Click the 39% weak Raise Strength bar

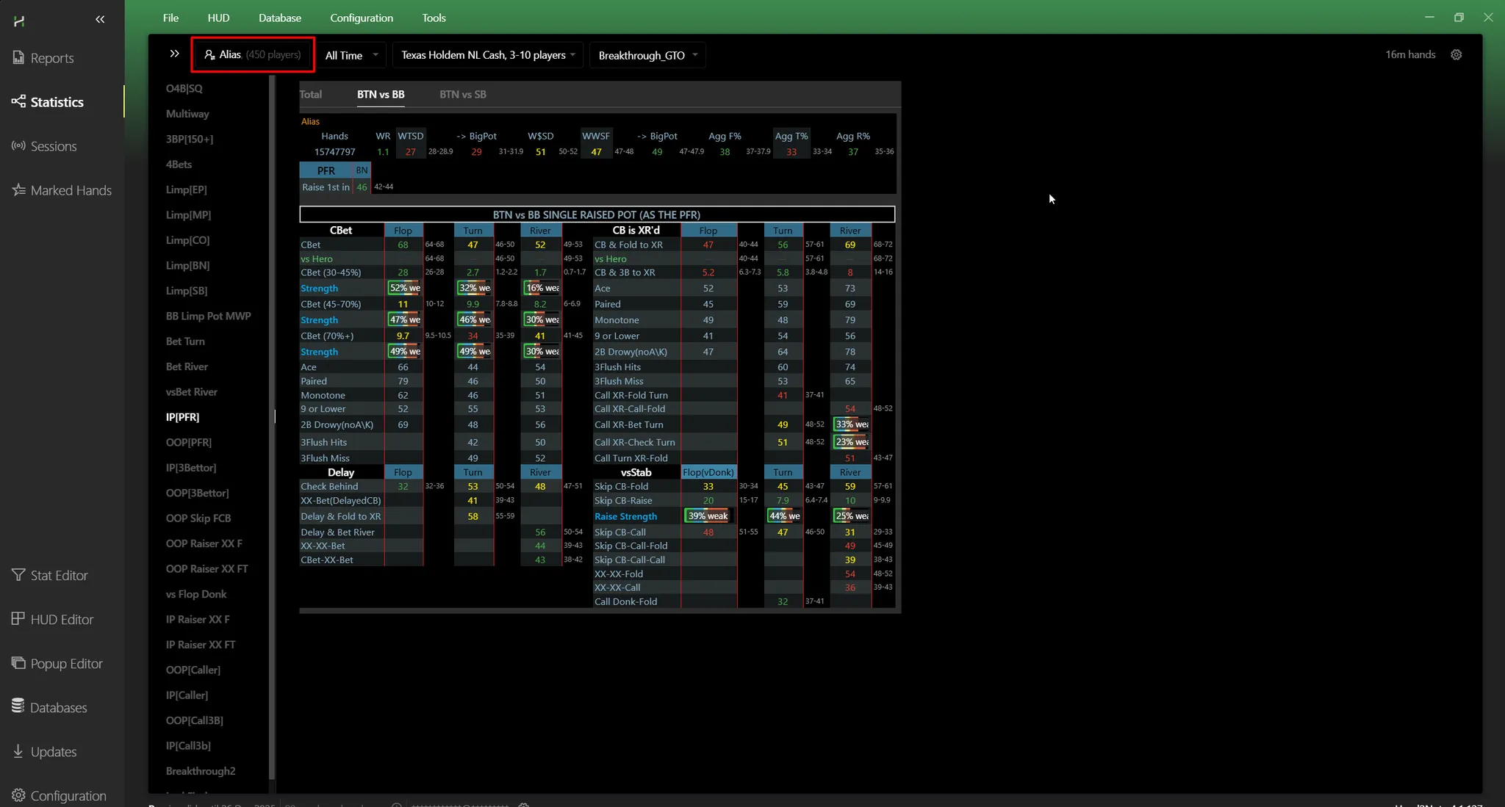(x=708, y=516)
